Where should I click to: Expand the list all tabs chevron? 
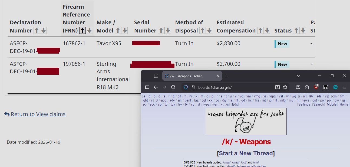(298, 76)
